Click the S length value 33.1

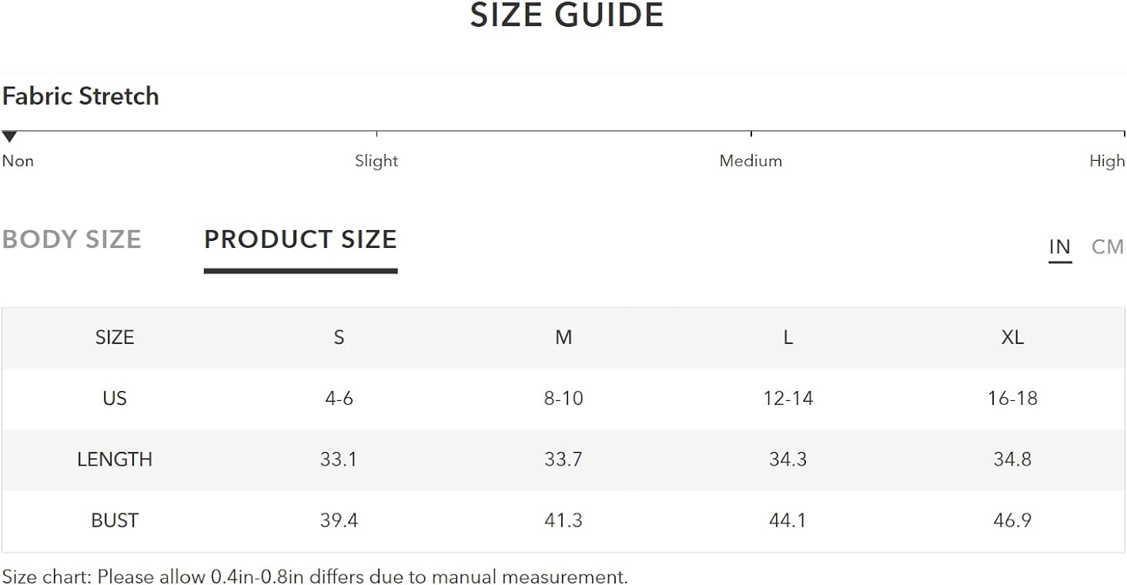[x=339, y=460]
